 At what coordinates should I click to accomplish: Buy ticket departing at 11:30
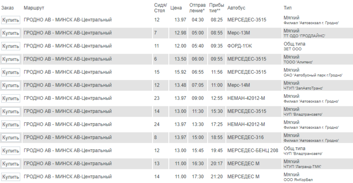(x=11, y=112)
